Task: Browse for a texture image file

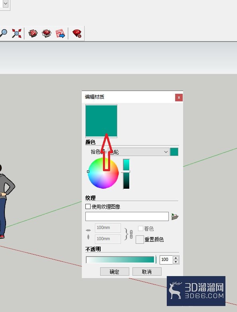Action: click(x=175, y=217)
